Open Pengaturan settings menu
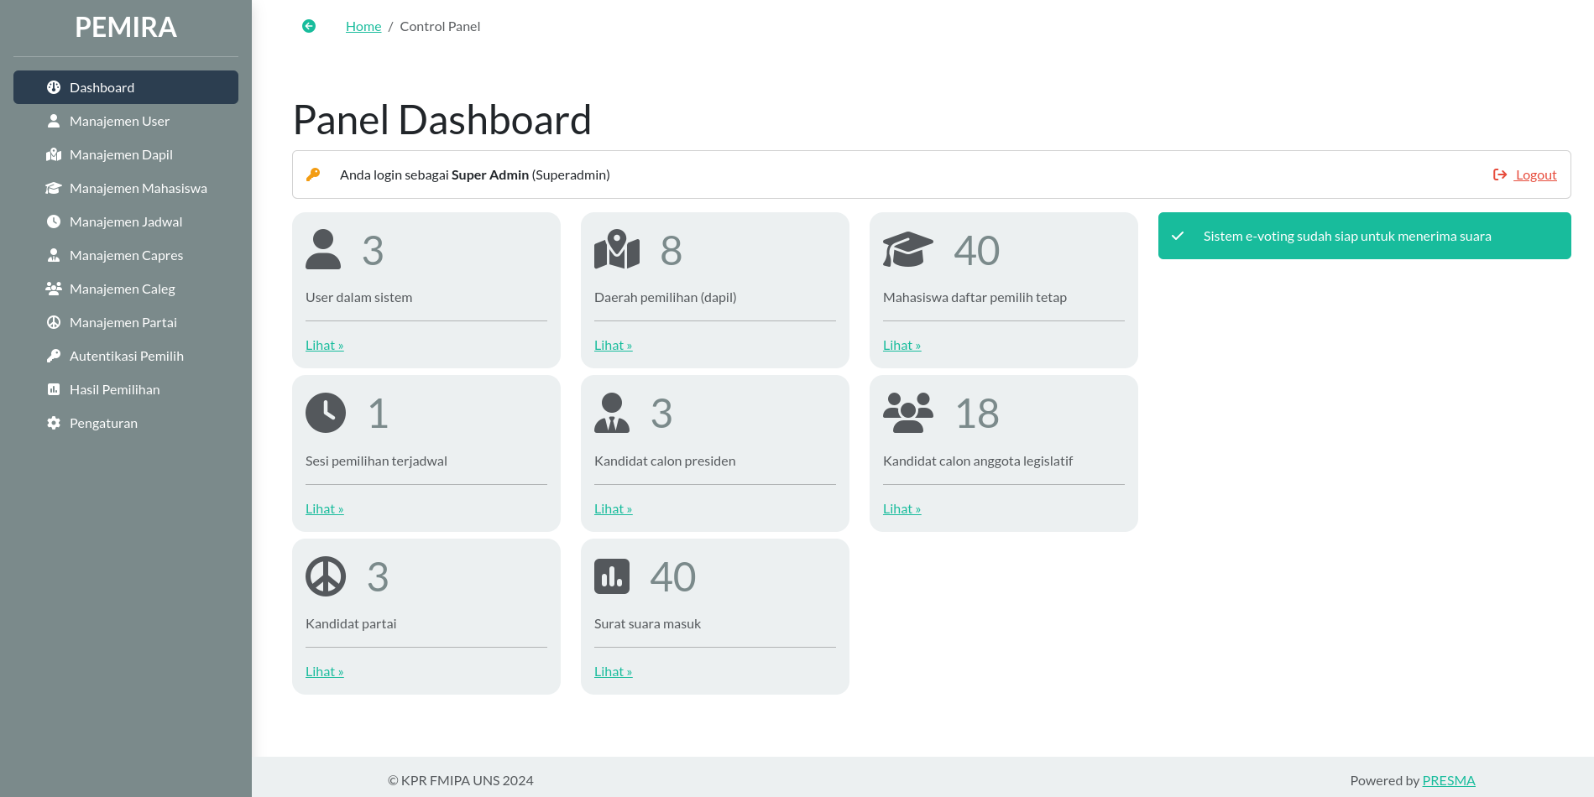This screenshot has width=1594, height=797. (103, 423)
